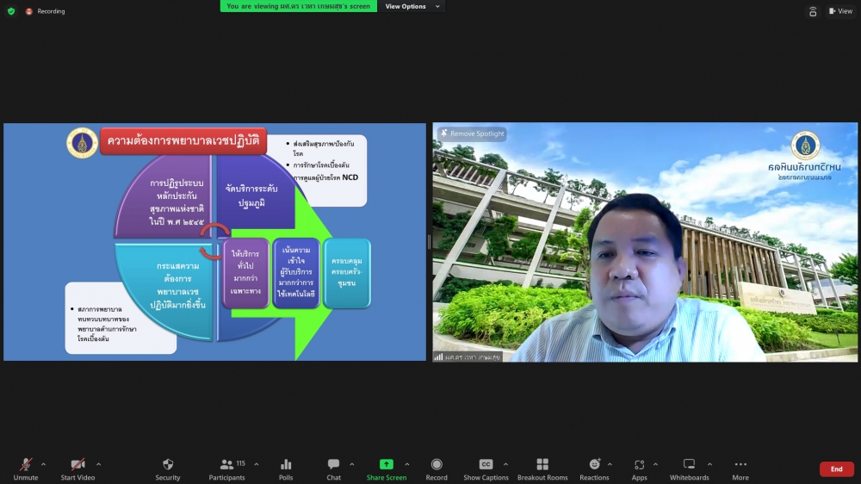Image resolution: width=861 pixels, height=484 pixels.
Task: Start recording with the Record button
Action: pyautogui.click(x=437, y=465)
